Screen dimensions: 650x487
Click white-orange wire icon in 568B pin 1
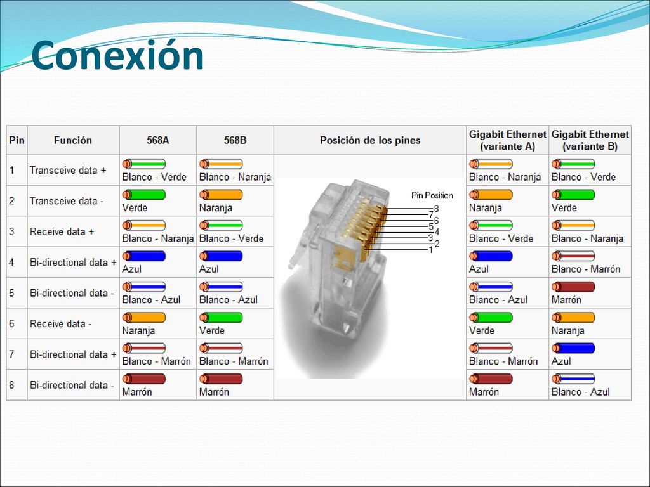(221, 164)
